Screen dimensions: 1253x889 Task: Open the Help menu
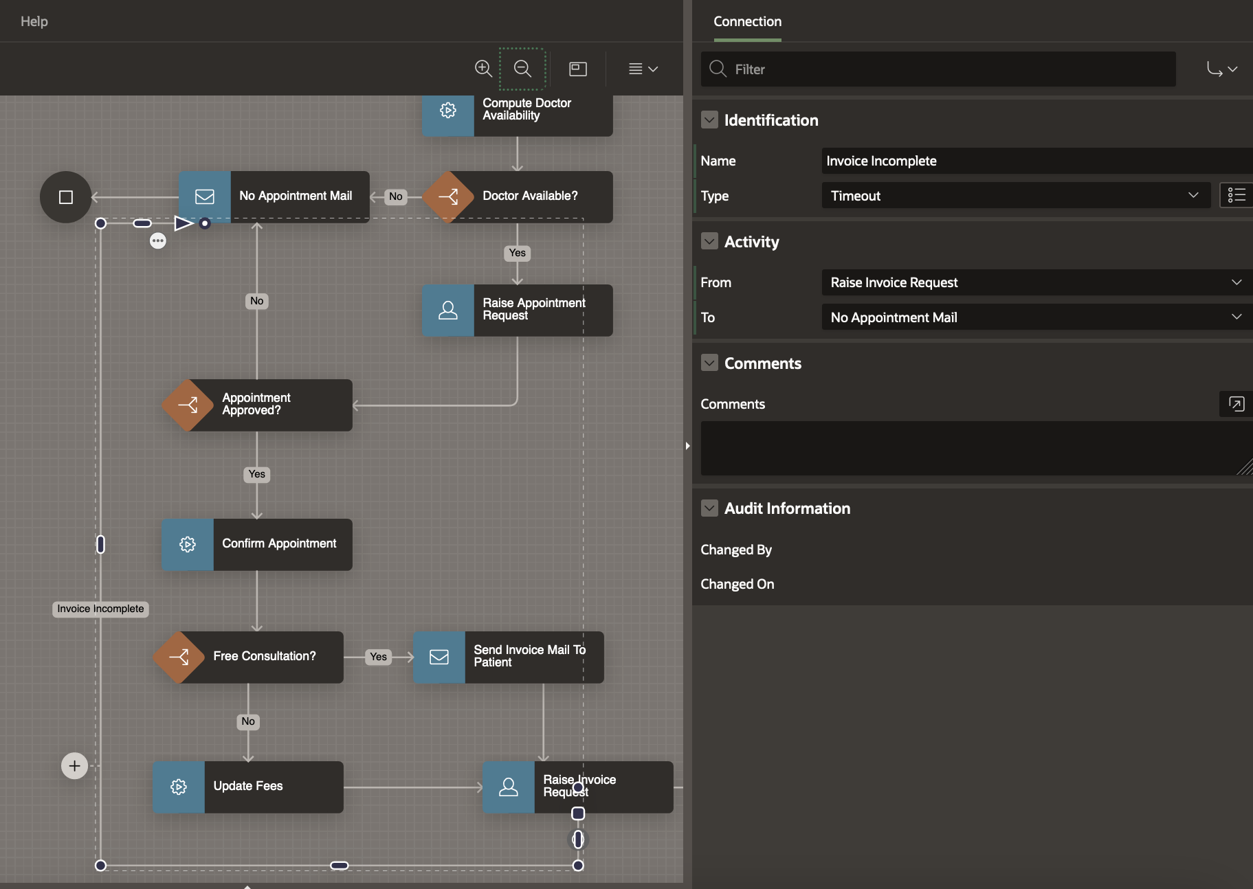point(34,21)
